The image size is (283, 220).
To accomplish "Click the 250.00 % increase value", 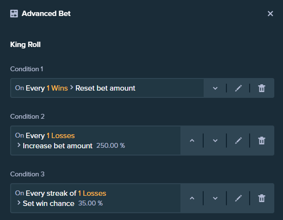I will pyautogui.click(x=110, y=145).
